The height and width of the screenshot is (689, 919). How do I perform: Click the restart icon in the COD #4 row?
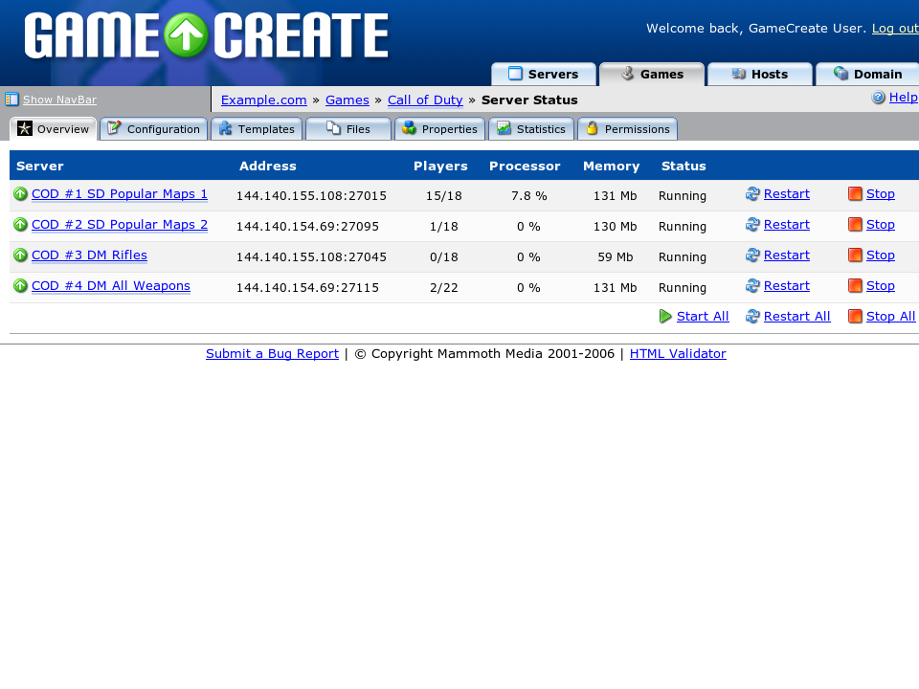[752, 285]
